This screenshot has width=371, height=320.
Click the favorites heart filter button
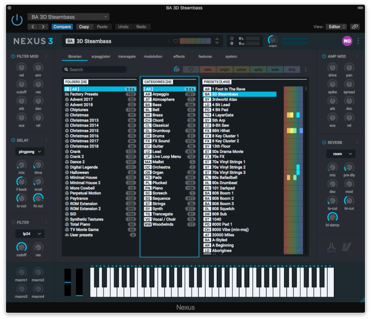coord(191,69)
